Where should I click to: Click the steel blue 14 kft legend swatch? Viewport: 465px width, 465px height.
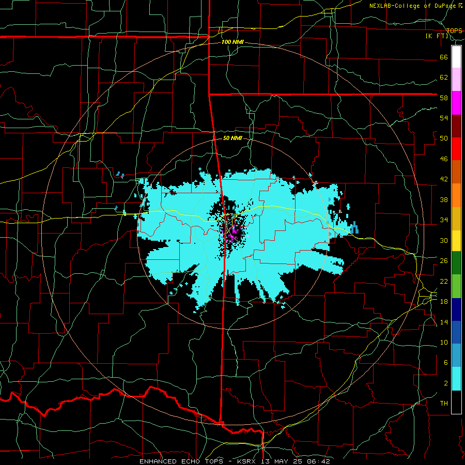456,355
